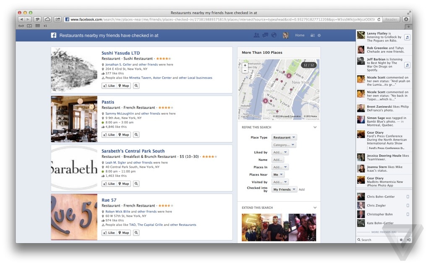The image size is (428, 265).
Task: Click Map button for Sushi Yasuda LTD
Action: 124,86
